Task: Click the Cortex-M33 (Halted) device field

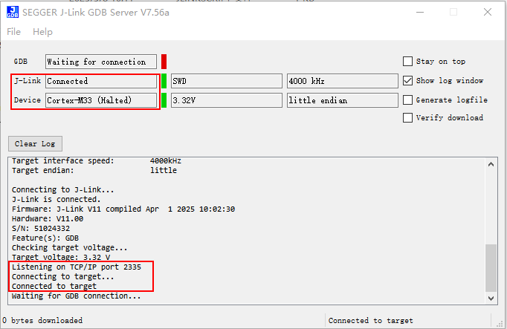Action: point(101,100)
